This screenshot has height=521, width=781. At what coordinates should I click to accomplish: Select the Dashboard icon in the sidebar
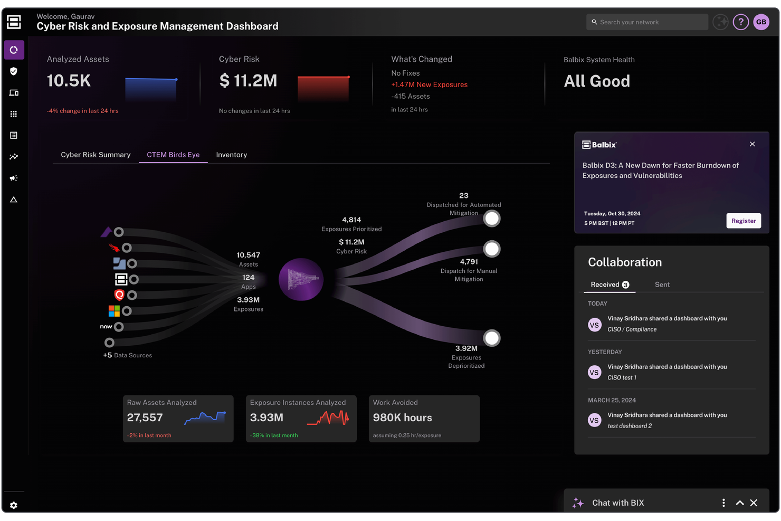pos(14,50)
